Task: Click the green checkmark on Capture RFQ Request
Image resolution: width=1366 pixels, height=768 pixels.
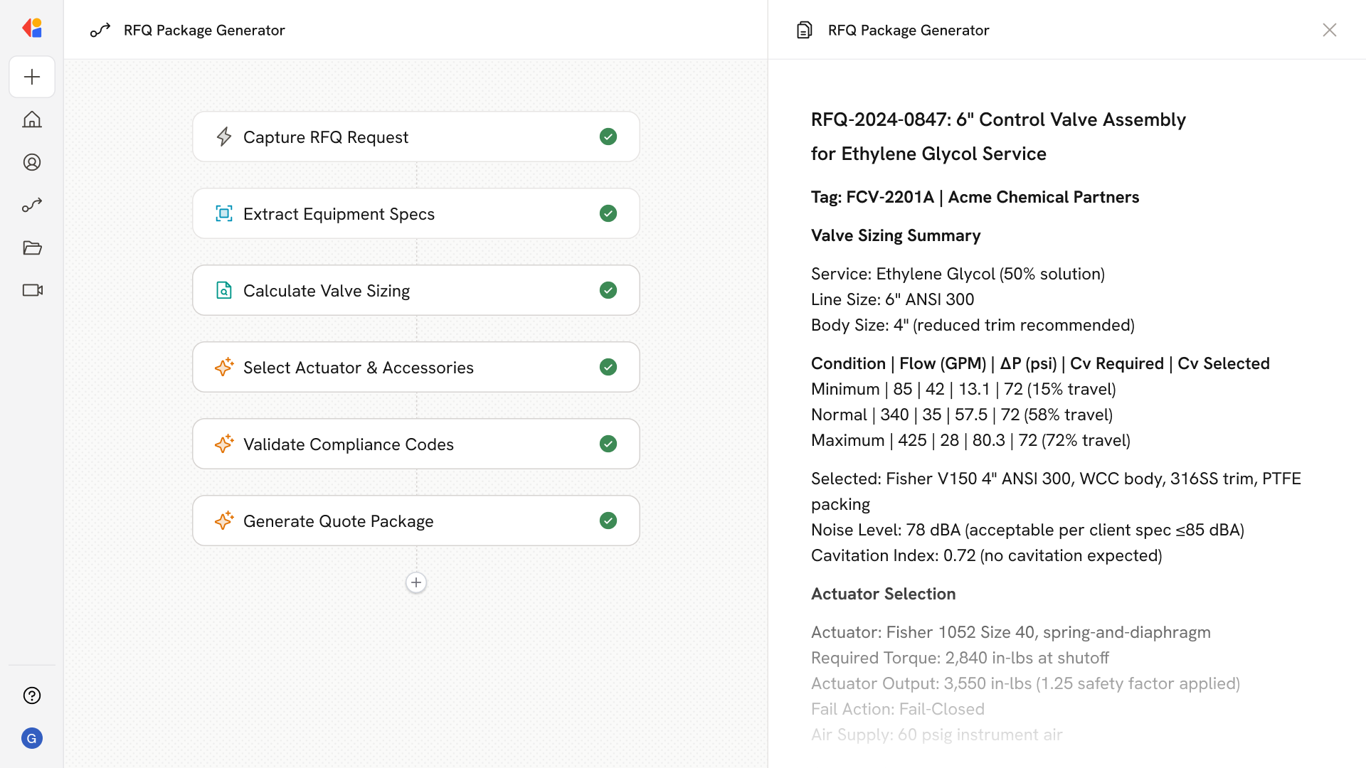Action: click(x=608, y=137)
